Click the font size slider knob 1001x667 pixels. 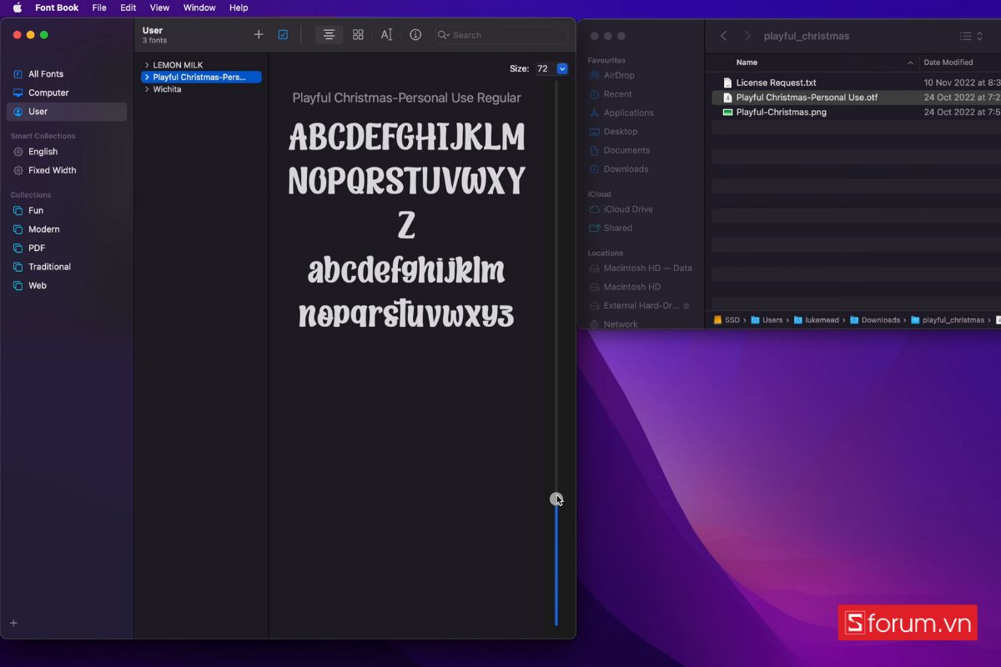pyautogui.click(x=556, y=499)
